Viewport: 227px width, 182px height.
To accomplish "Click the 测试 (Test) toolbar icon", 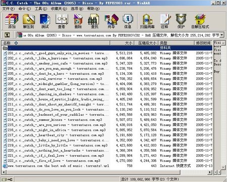I will coord(45,21).
